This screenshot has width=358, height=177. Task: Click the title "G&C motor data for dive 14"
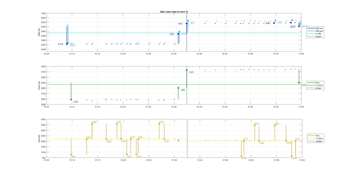point(174,12)
